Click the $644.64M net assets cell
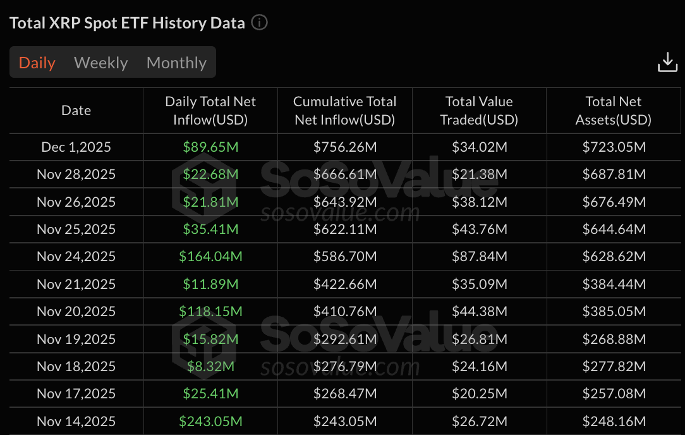This screenshot has width=685, height=435. pos(614,229)
